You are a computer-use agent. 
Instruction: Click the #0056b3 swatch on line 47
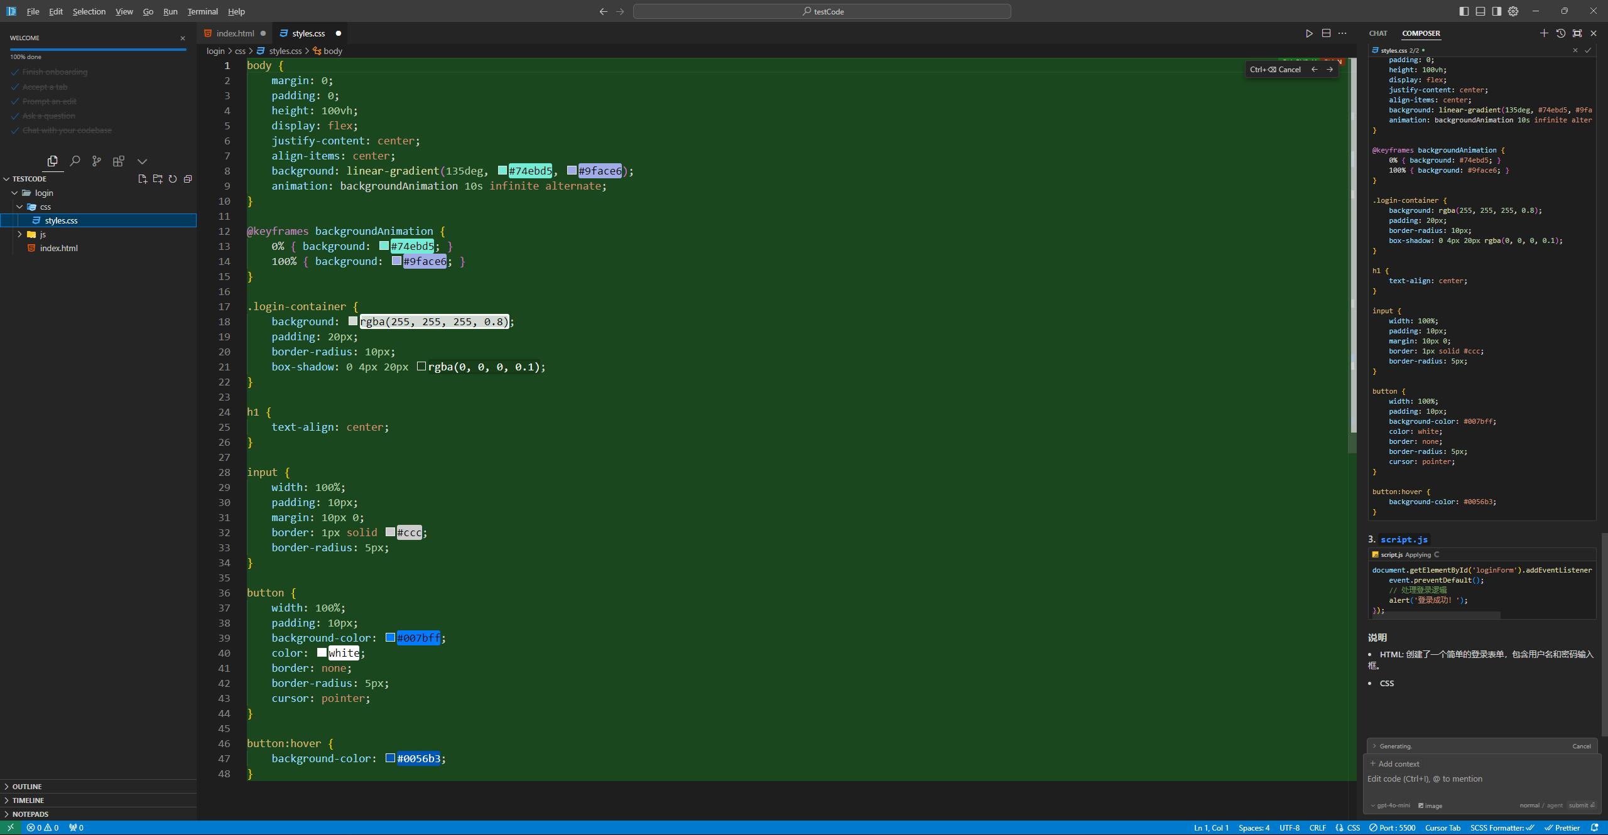390,758
